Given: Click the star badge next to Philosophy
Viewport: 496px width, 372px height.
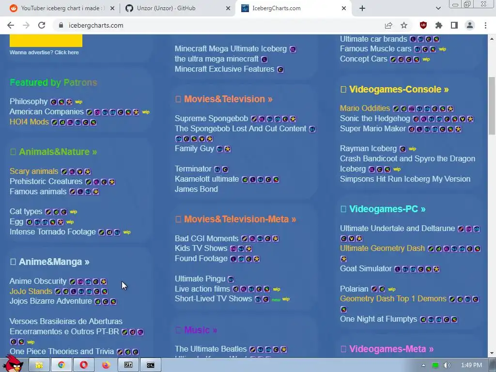Looking at the screenshot, I should [x=69, y=102].
